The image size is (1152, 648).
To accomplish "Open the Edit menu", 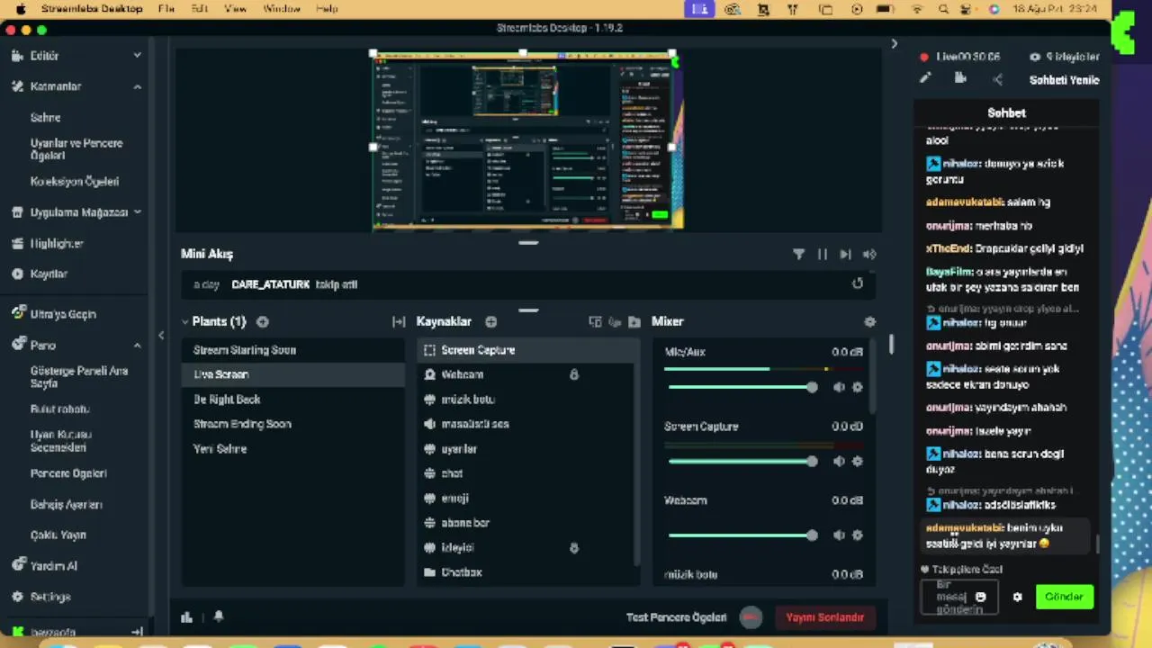I will click(200, 9).
